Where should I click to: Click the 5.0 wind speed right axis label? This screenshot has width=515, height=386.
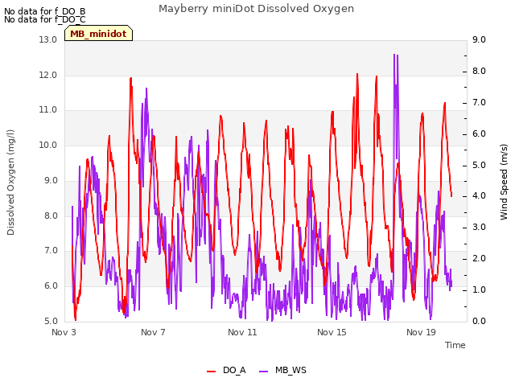click(x=480, y=165)
